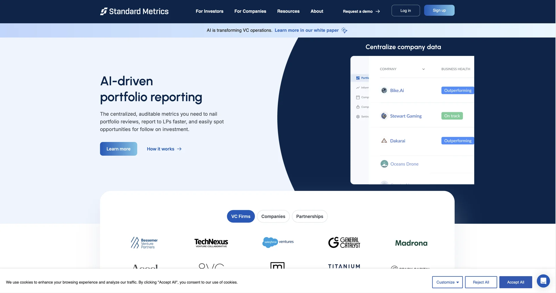Click the Request a demo link
556x293 pixels.
tap(361, 12)
